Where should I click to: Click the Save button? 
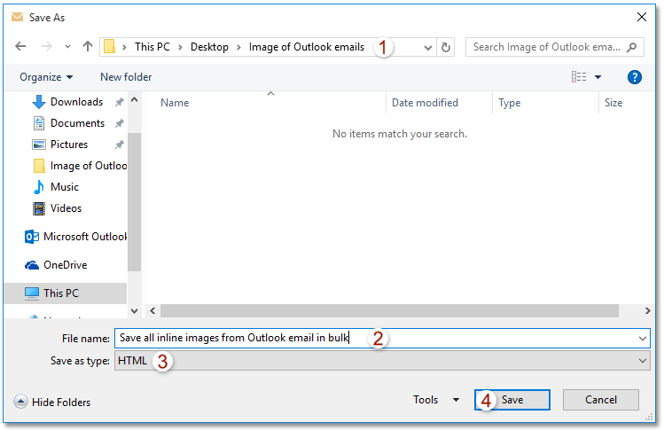tap(512, 400)
